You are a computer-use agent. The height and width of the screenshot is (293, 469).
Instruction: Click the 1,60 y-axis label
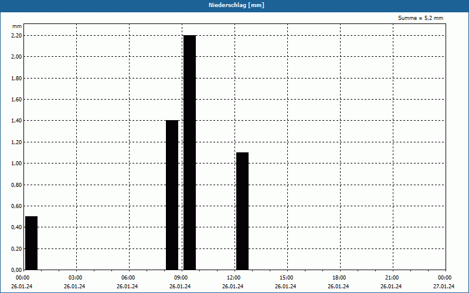pos(16,99)
